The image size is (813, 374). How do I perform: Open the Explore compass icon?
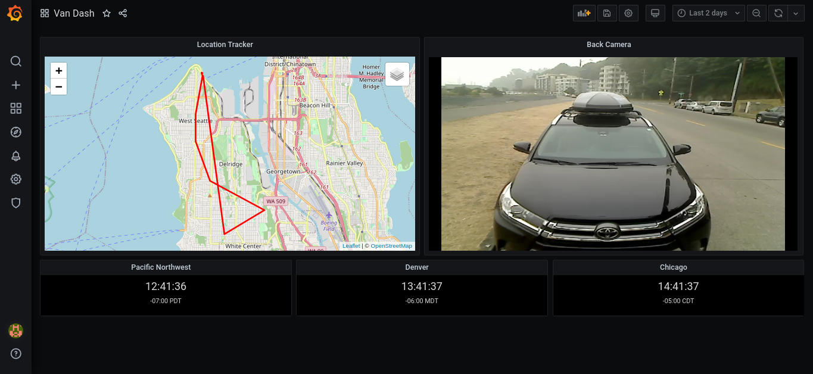(x=16, y=132)
